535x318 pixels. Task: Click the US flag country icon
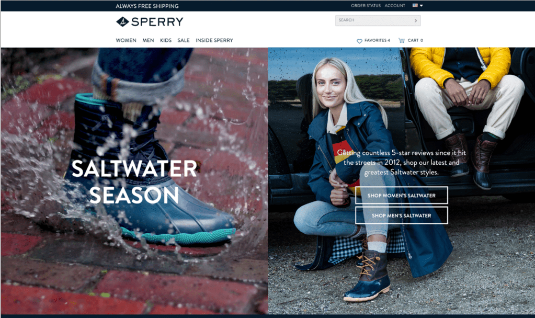[415, 5]
